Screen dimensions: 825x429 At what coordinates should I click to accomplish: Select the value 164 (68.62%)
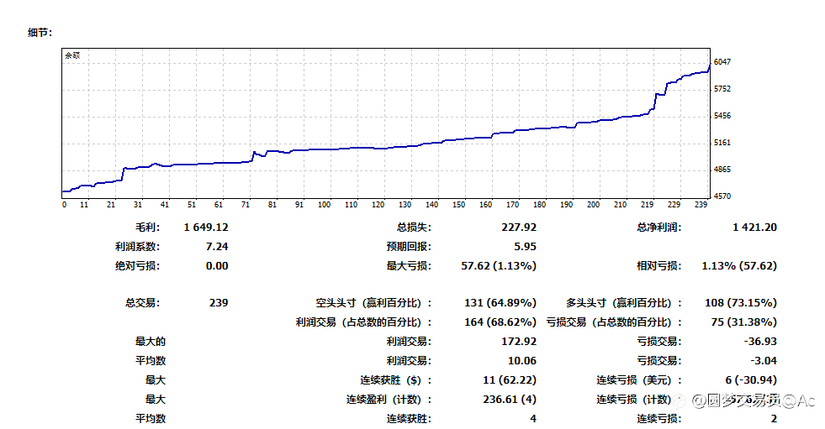500,322
